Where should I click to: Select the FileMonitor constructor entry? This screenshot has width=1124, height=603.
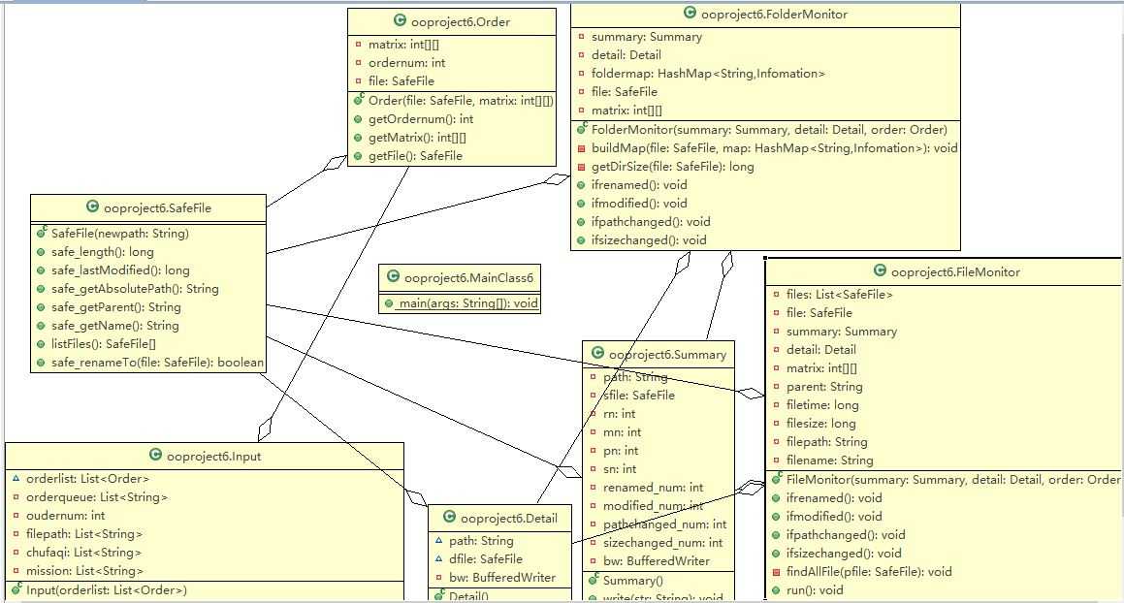click(x=952, y=480)
